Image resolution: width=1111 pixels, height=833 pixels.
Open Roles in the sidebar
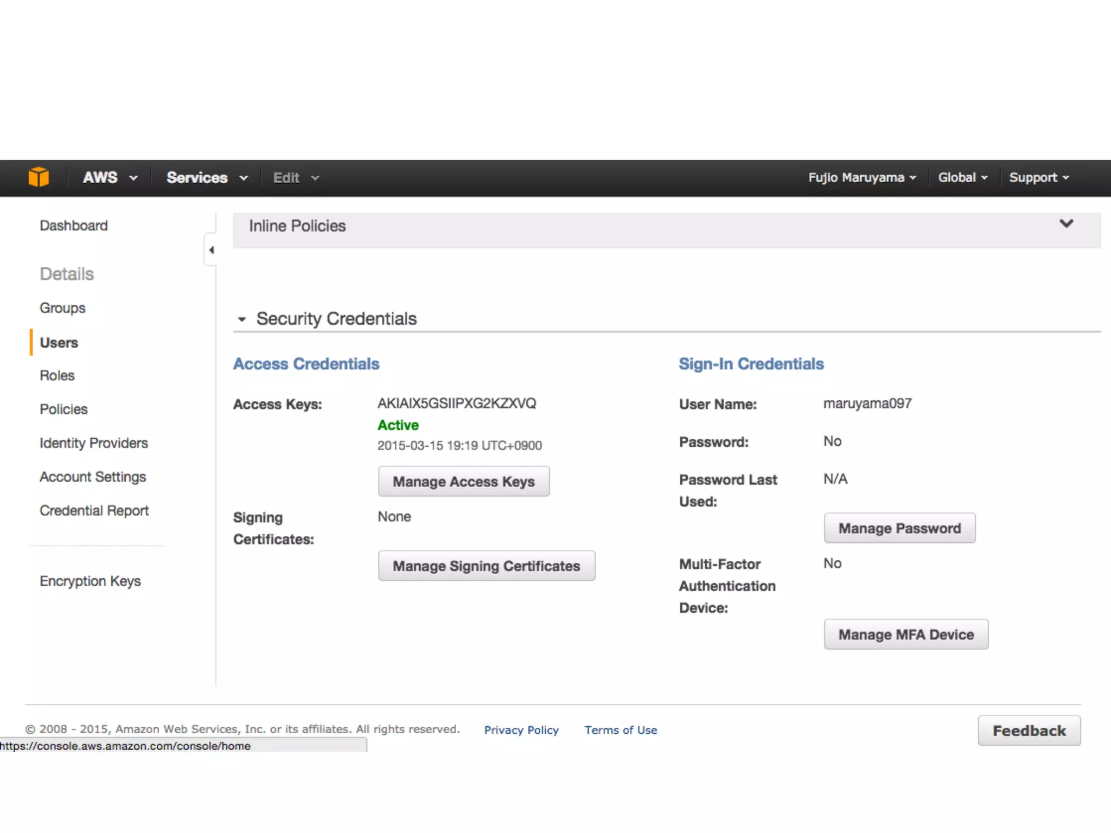click(57, 376)
